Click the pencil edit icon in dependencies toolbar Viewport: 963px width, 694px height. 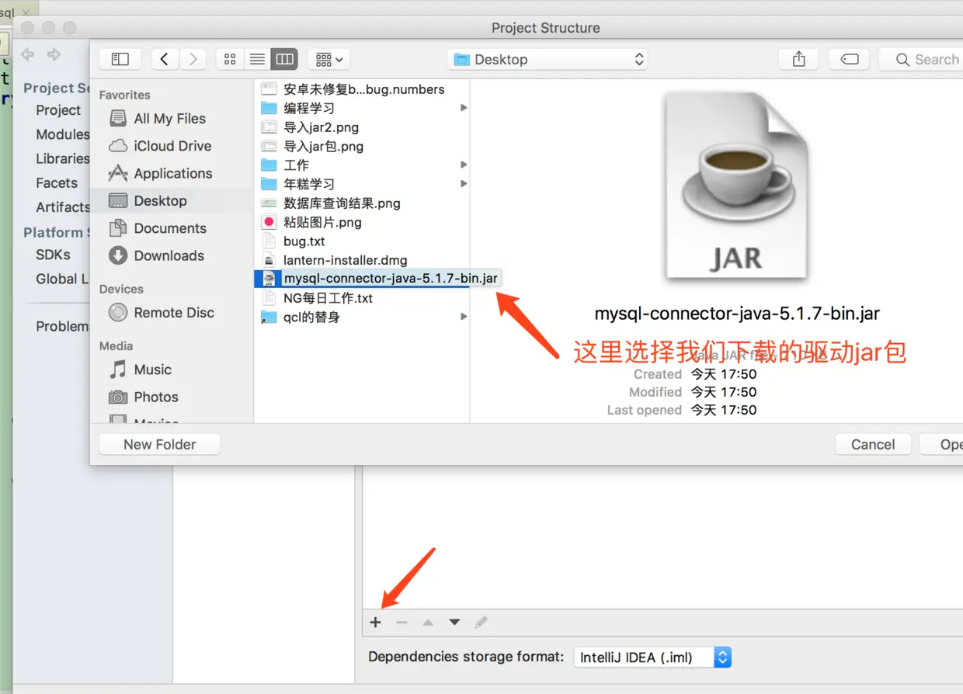coord(481,621)
